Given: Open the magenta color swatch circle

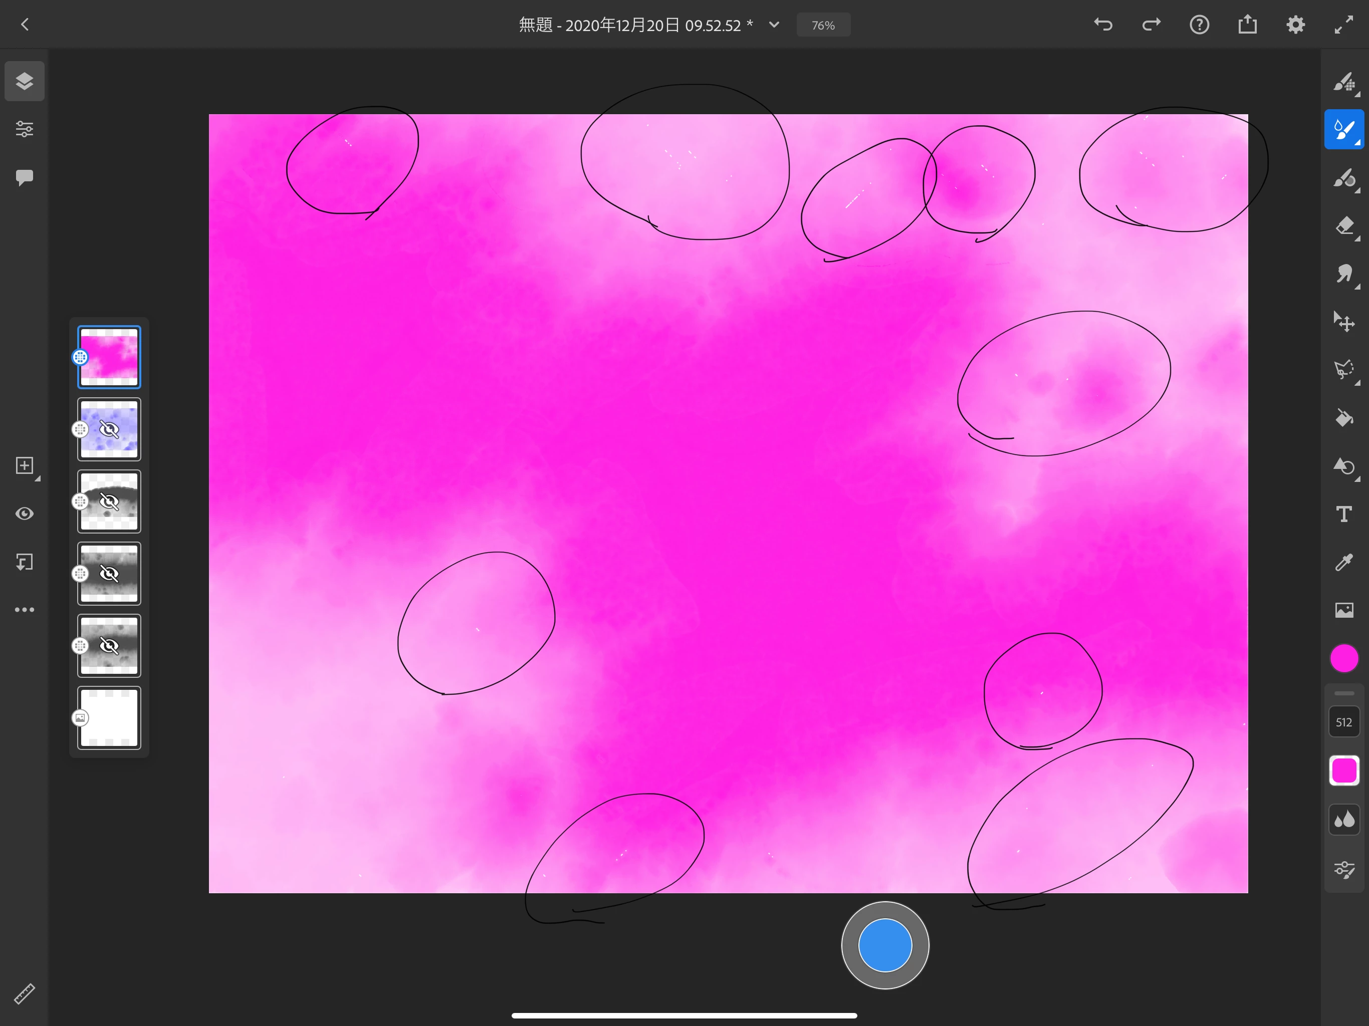Looking at the screenshot, I should 1344,658.
